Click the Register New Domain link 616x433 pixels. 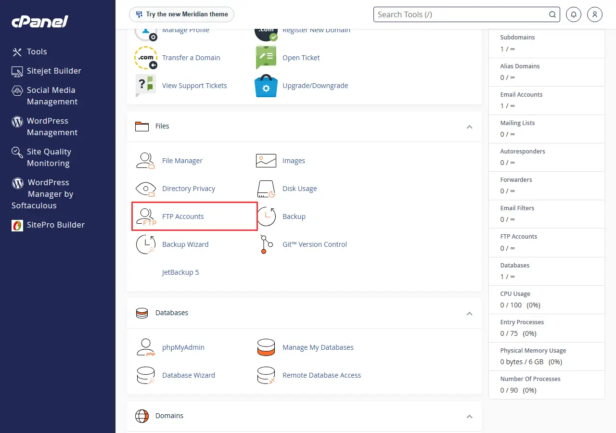(316, 30)
